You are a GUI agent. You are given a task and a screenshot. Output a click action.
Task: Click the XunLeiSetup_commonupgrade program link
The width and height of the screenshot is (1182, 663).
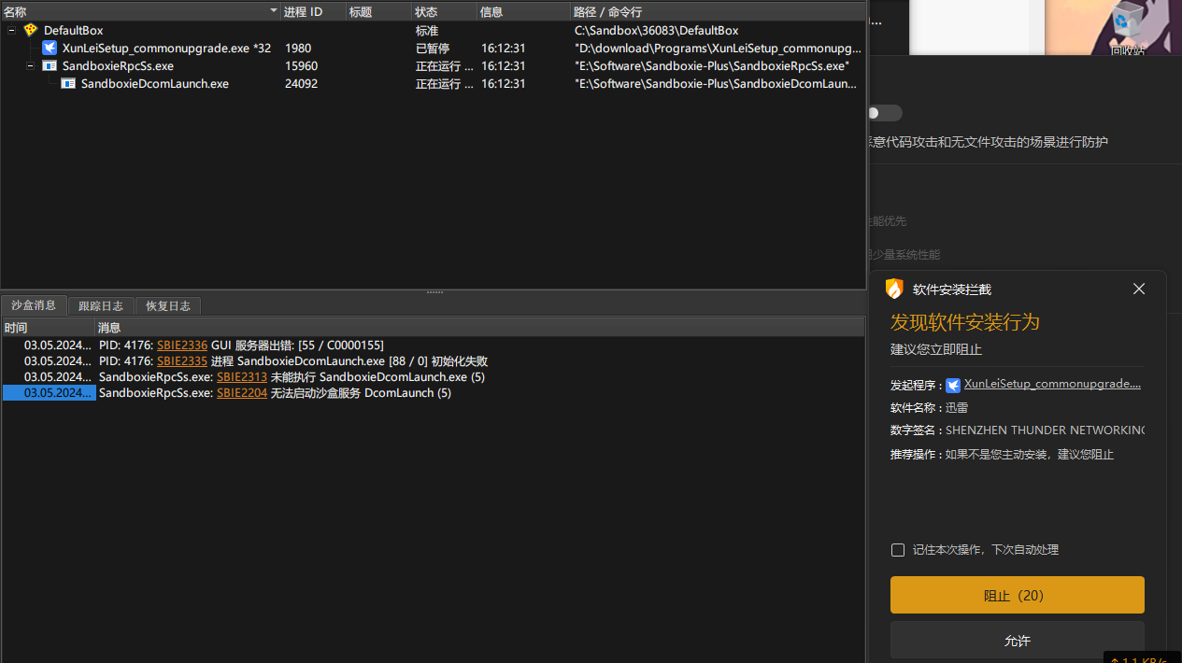pos(1052,384)
